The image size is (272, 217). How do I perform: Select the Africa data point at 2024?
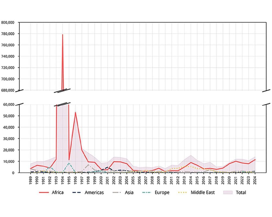click(255, 159)
